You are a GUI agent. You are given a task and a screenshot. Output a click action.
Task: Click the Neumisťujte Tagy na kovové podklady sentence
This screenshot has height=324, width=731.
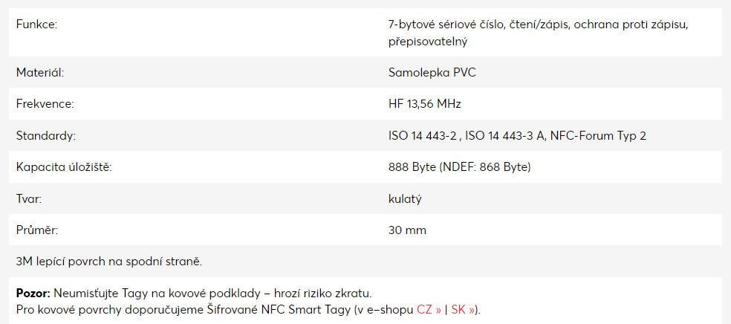(x=212, y=294)
